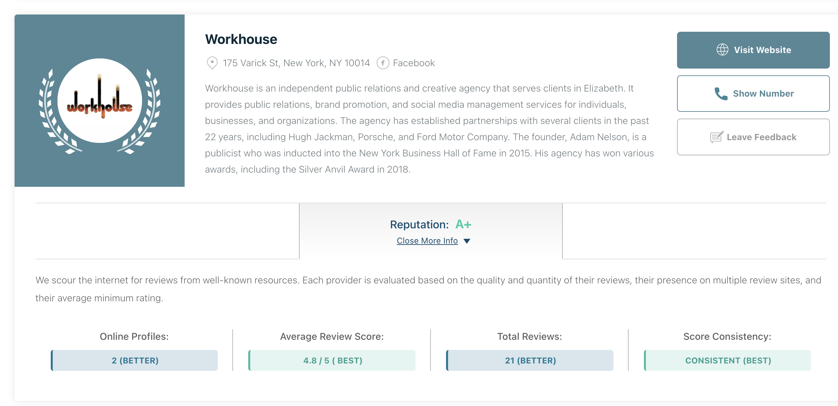
Task: Click the CONSISTENT (BEST) consistency badge
Action: coord(728,360)
